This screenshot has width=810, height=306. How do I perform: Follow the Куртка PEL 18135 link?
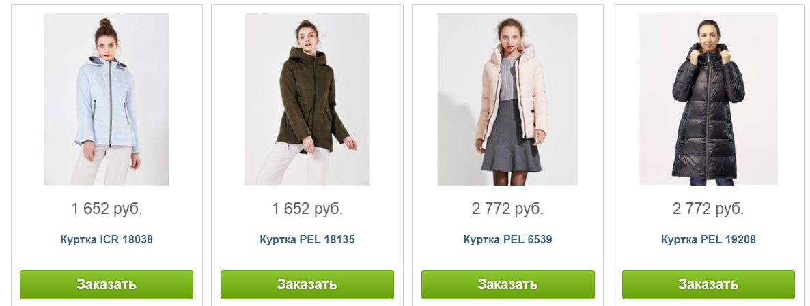click(x=307, y=239)
